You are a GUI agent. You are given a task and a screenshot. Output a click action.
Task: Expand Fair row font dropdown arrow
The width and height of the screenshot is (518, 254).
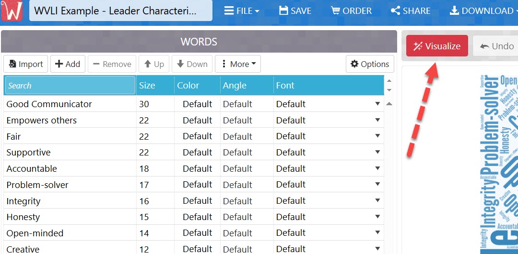click(x=377, y=136)
